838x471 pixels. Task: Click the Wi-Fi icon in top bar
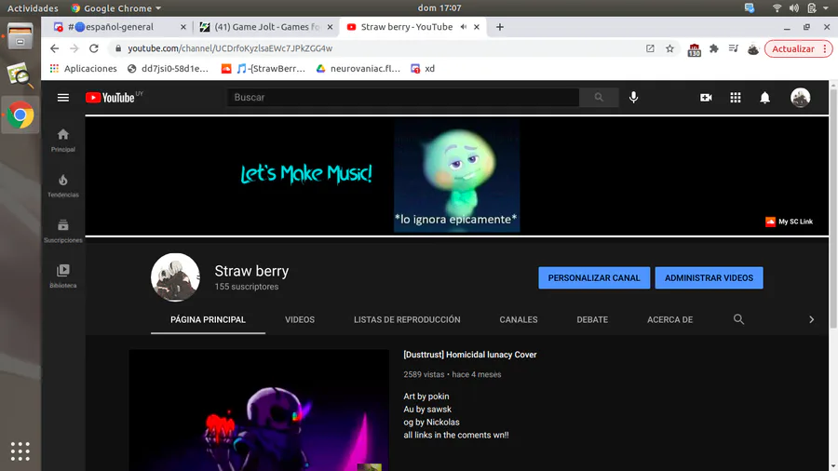[777, 8]
